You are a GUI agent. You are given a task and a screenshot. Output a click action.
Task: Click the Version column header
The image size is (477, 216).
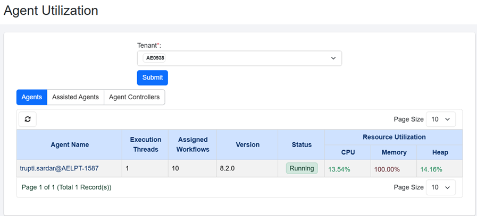point(247,144)
